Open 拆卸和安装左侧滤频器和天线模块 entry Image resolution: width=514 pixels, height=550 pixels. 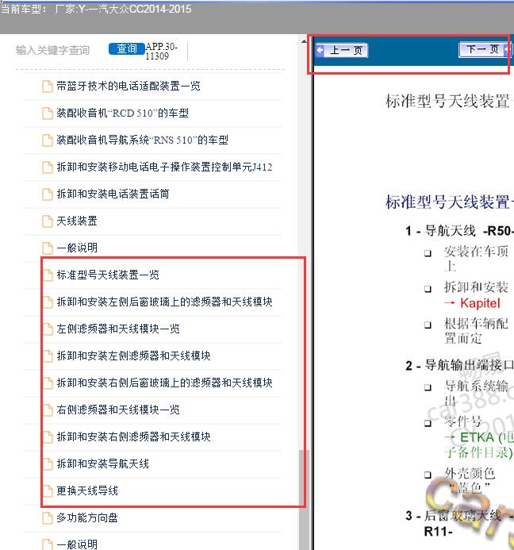click(x=133, y=356)
